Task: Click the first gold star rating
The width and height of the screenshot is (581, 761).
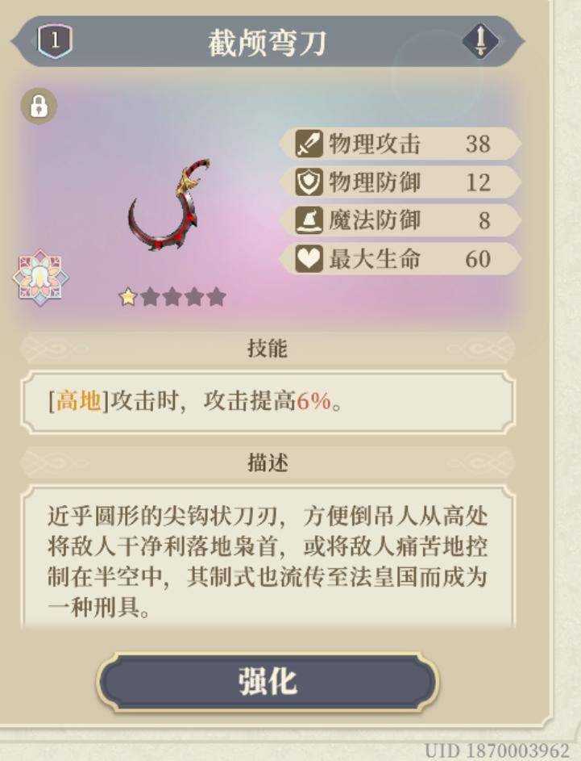Action: 128,296
